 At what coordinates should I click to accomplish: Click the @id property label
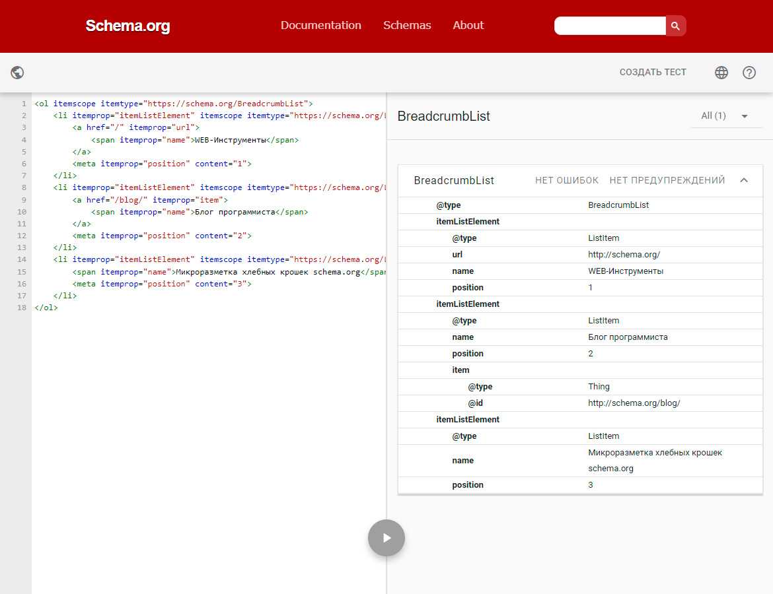[475, 403]
